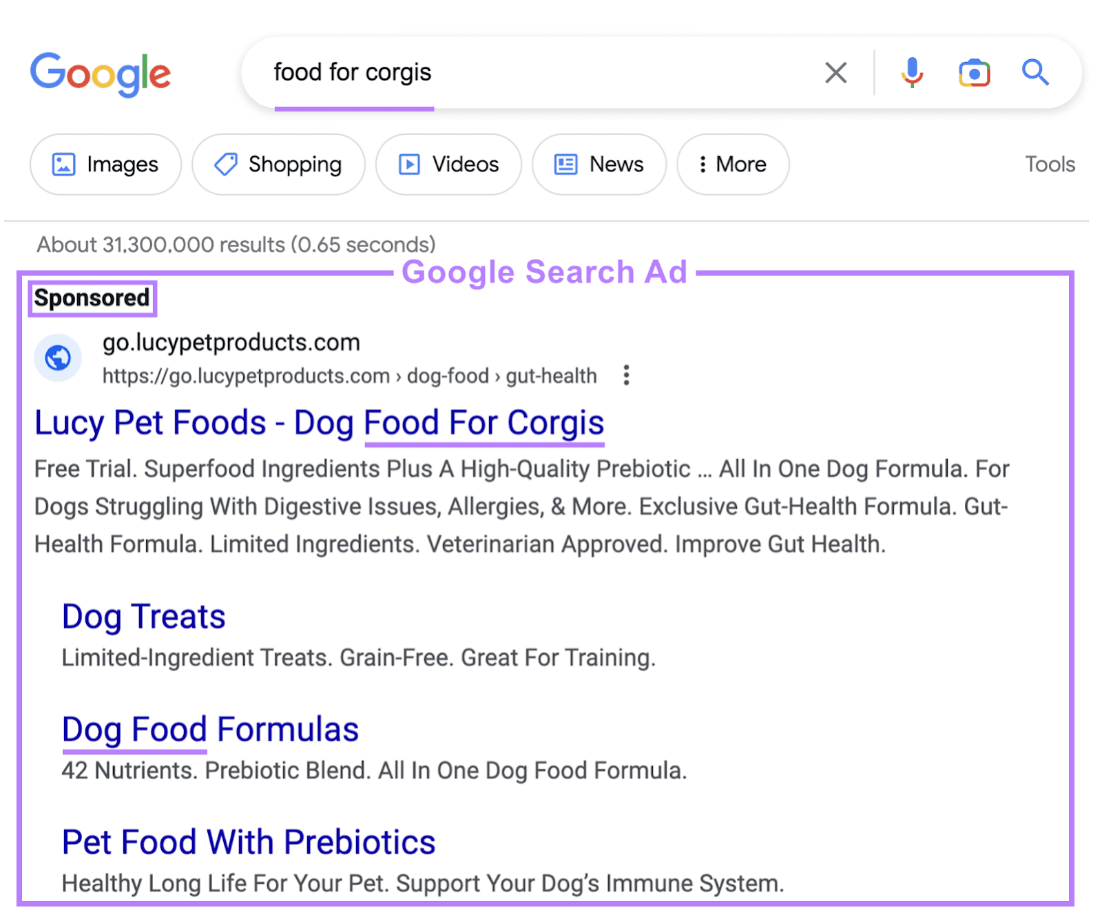Open the Dog Treats sitelink
The image size is (1102, 912).
143,617
